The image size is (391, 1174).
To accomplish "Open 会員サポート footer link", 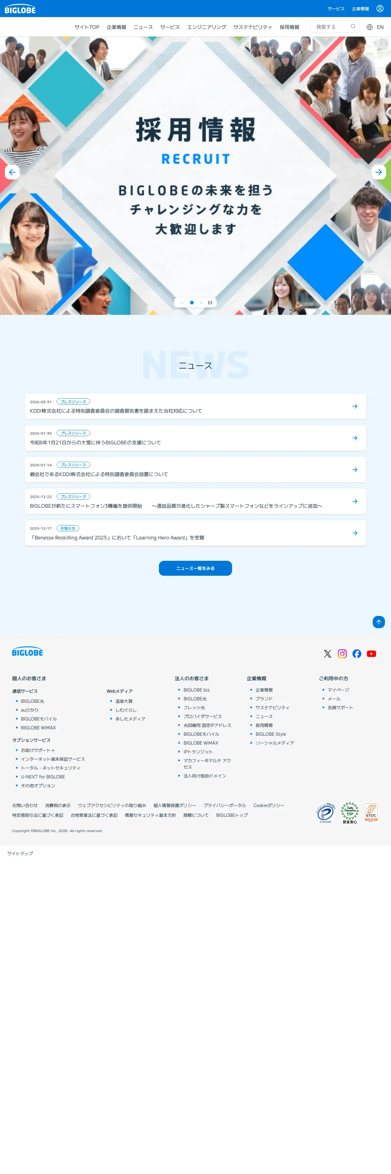I will 340,707.
